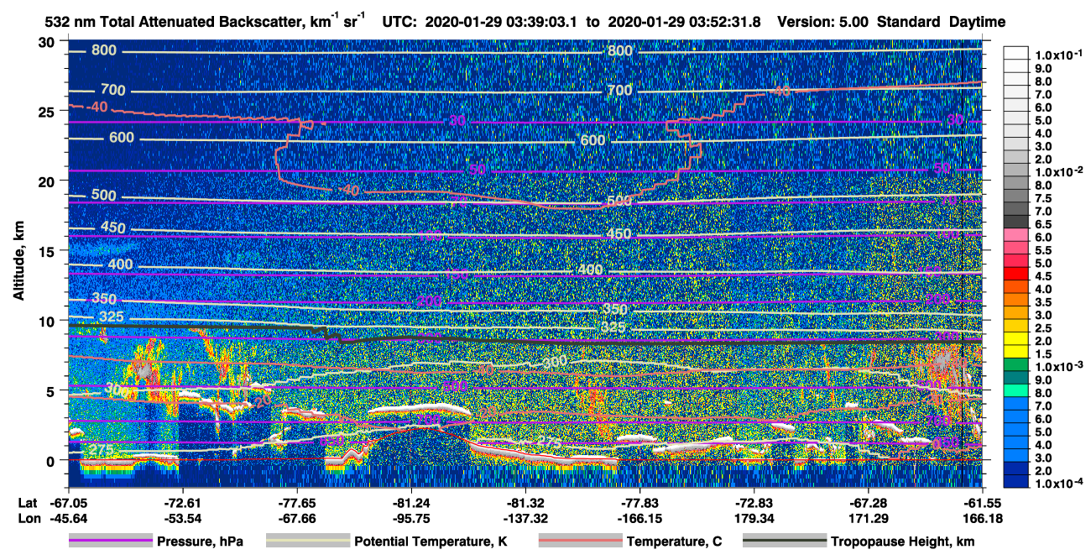This screenshot has width=1091, height=560.
Task: Click the 'Pressure, hPa' legend label
Action: 200,542
